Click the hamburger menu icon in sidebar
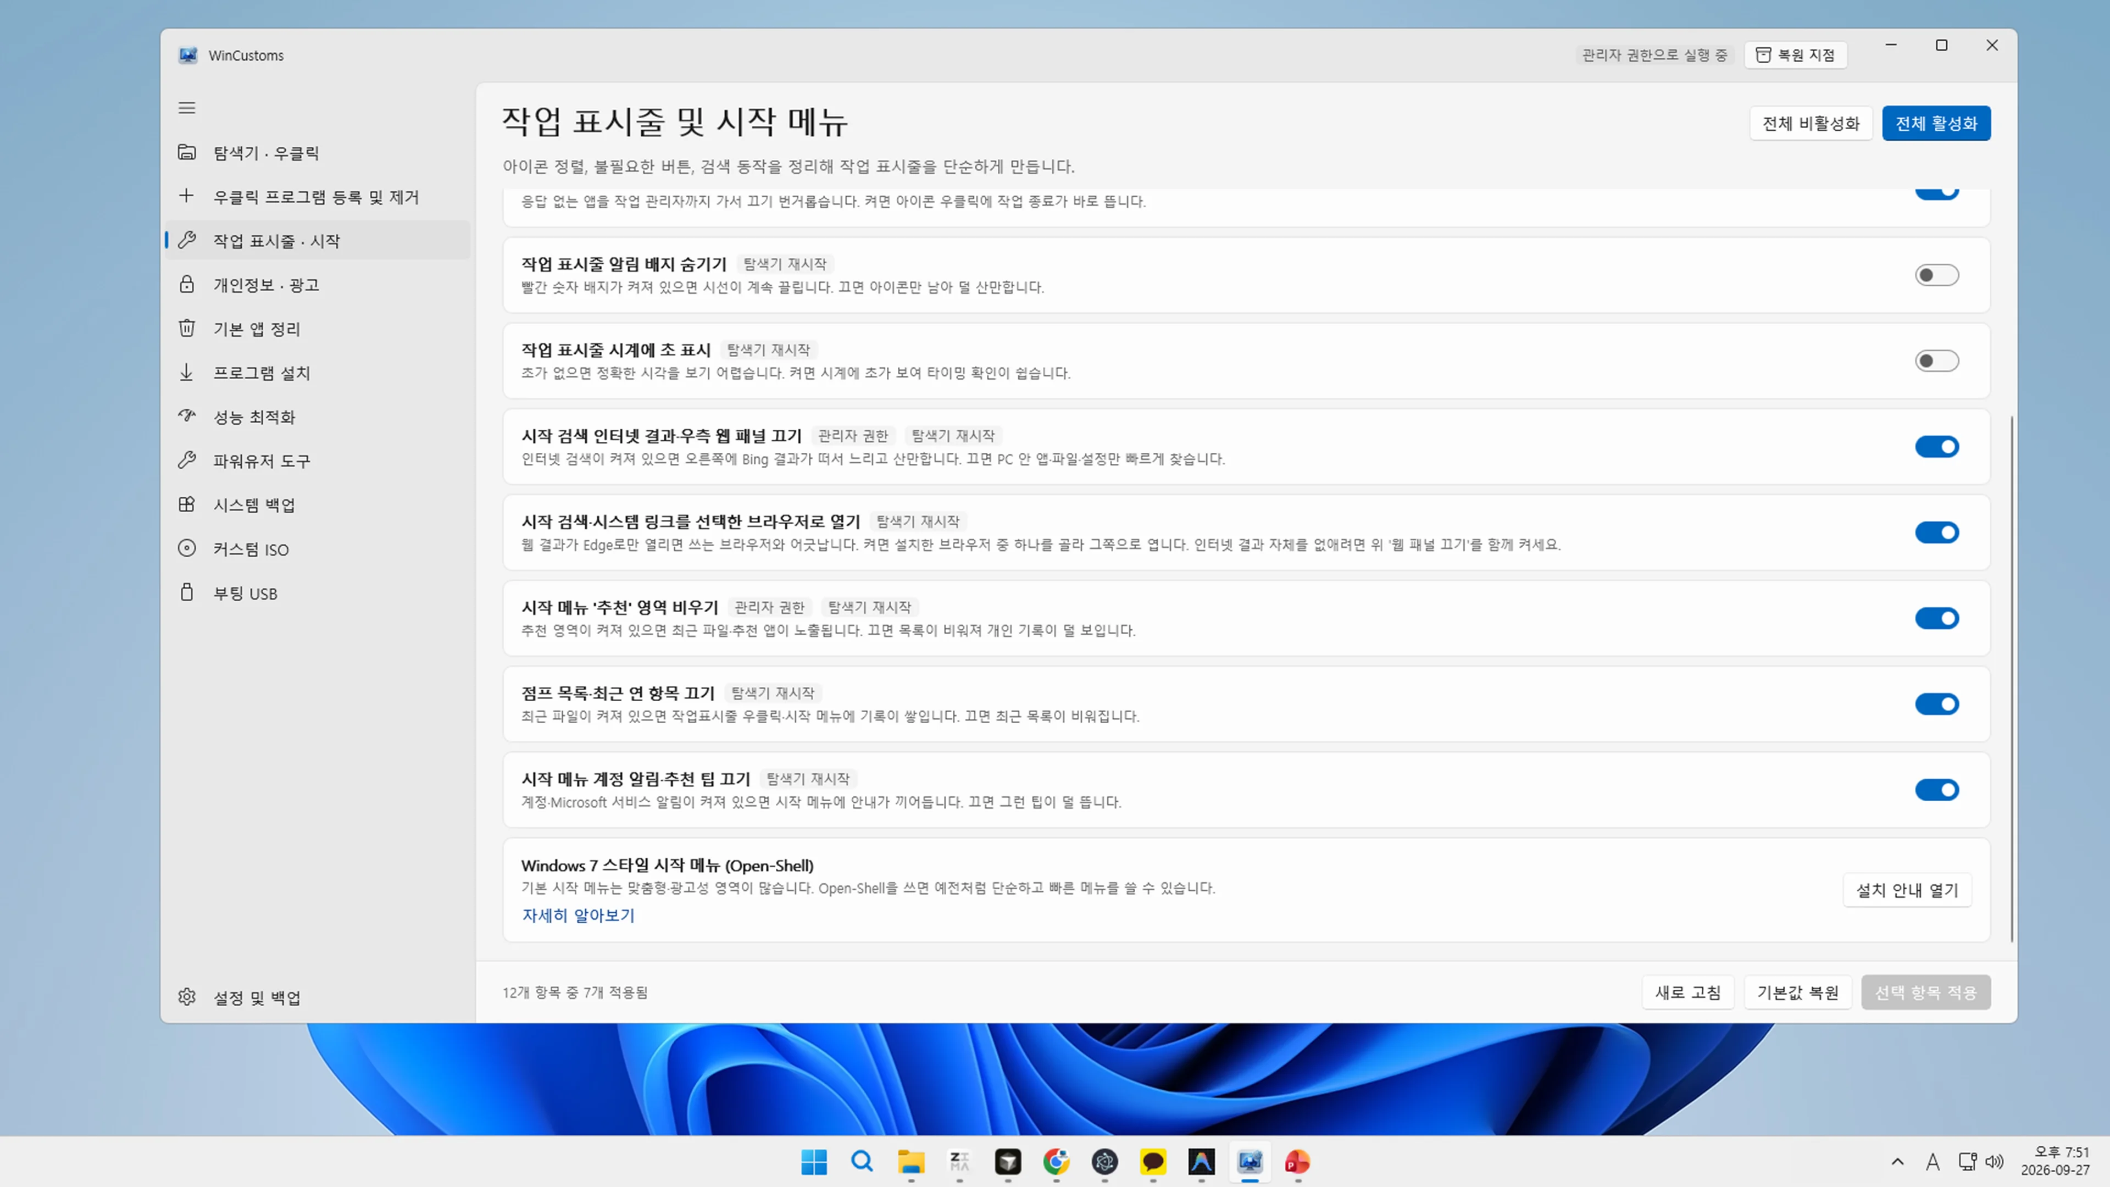 click(187, 108)
